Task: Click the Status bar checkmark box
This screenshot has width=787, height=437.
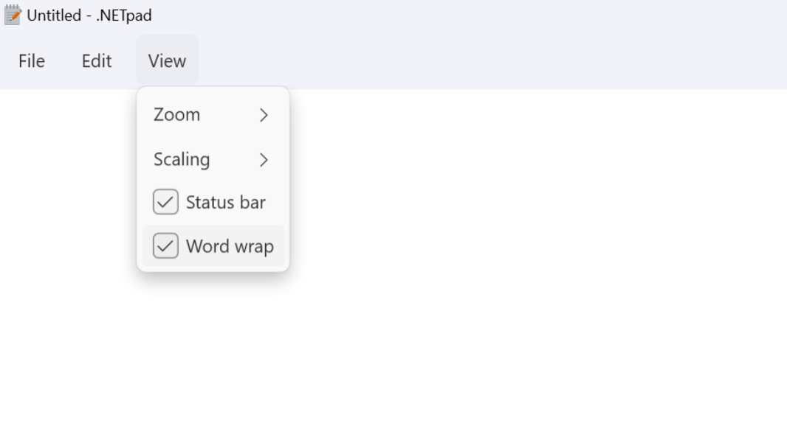Action: (165, 202)
